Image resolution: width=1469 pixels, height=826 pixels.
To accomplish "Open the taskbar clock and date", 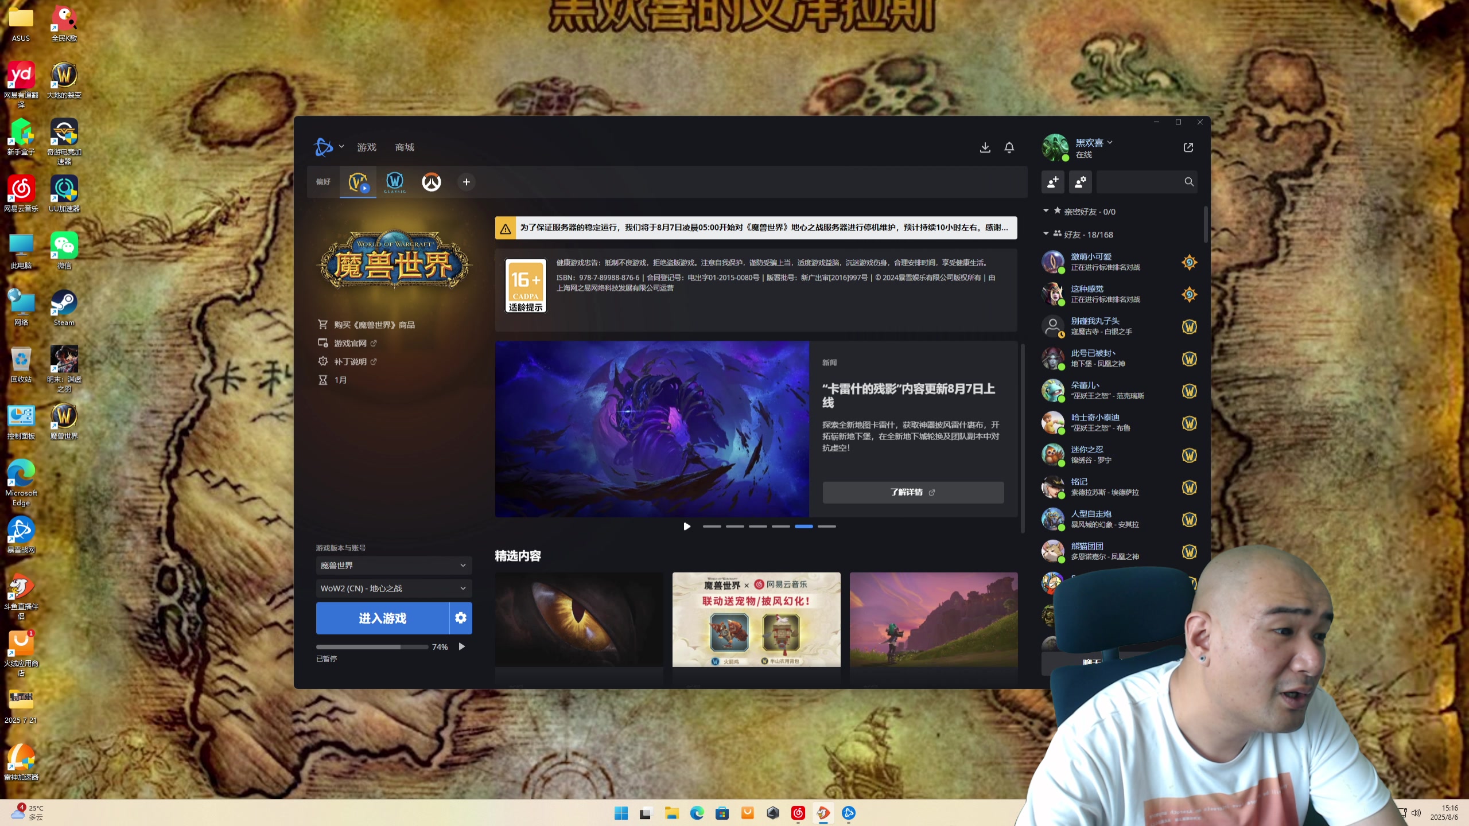I will click(x=1444, y=813).
